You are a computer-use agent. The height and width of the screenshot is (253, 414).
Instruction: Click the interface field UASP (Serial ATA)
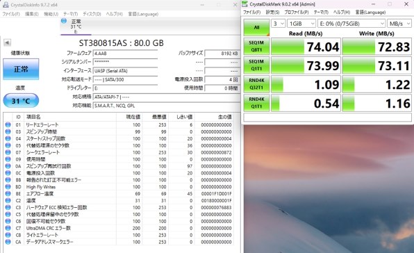pyautogui.click(x=126, y=71)
